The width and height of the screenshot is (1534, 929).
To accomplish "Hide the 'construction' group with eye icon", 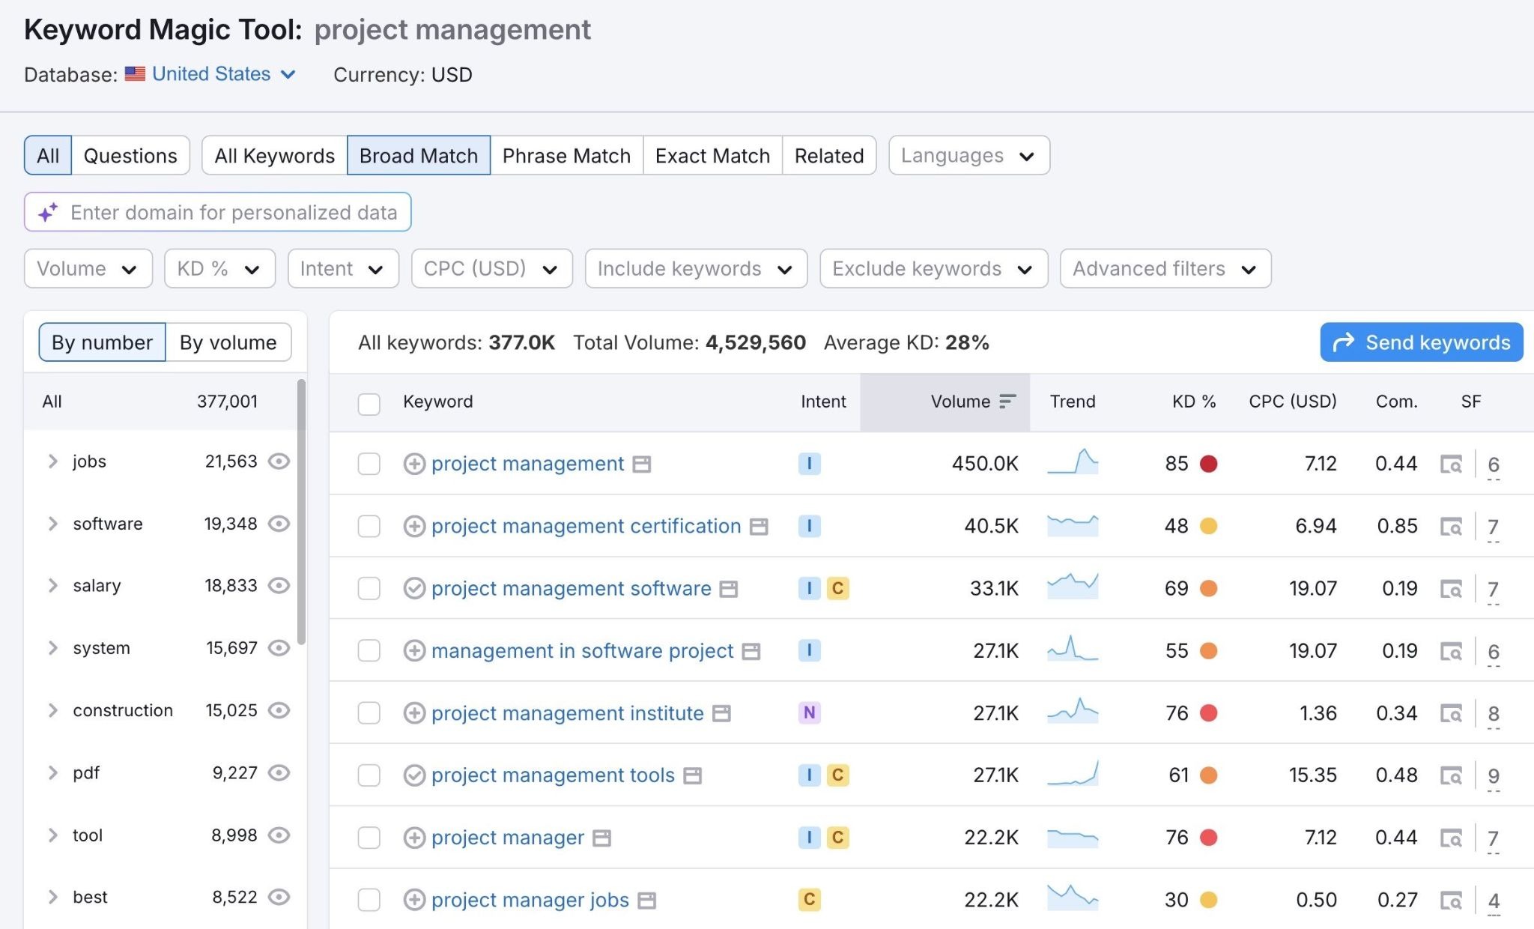I will (x=279, y=709).
